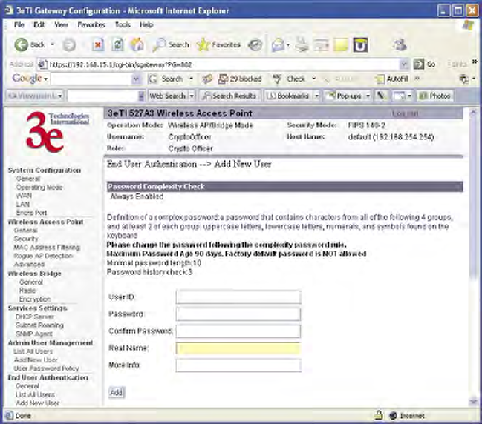Image resolution: width=482 pixels, height=424 pixels.
Task: Click the Refresh page icon
Action: [117, 44]
